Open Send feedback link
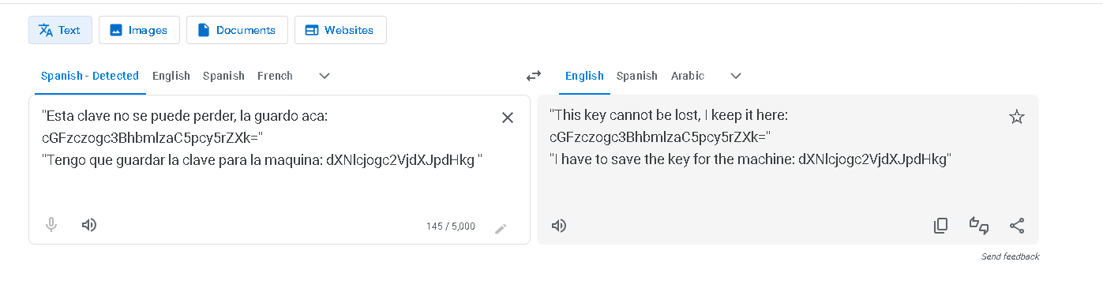The width and height of the screenshot is (1103, 288). click(1010, 256)
